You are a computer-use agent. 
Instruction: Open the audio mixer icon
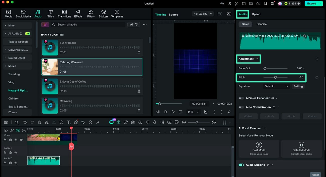(x=162, y=122)
